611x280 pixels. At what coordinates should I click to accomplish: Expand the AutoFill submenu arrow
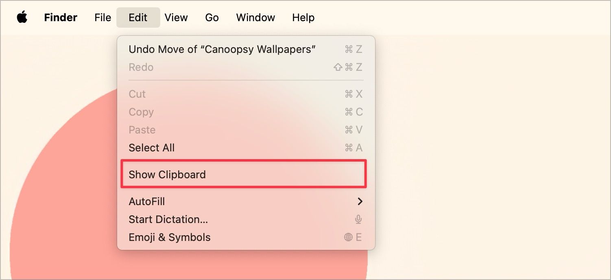[x=359, y=201]
